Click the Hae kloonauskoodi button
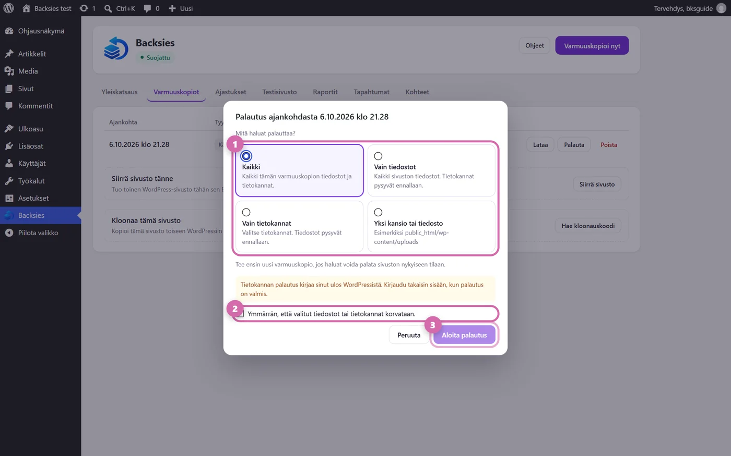 (x=588, y=226)
